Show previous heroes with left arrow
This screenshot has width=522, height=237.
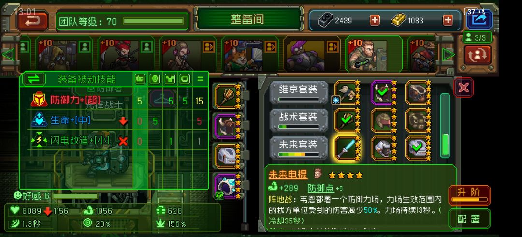click(x=8, y=54)
